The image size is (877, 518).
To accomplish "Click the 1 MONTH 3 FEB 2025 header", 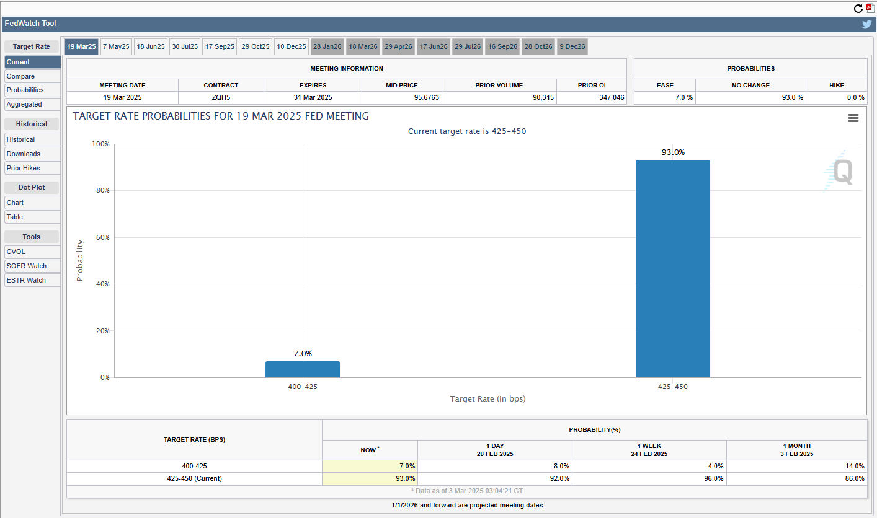I will click(x=797, y=450).
